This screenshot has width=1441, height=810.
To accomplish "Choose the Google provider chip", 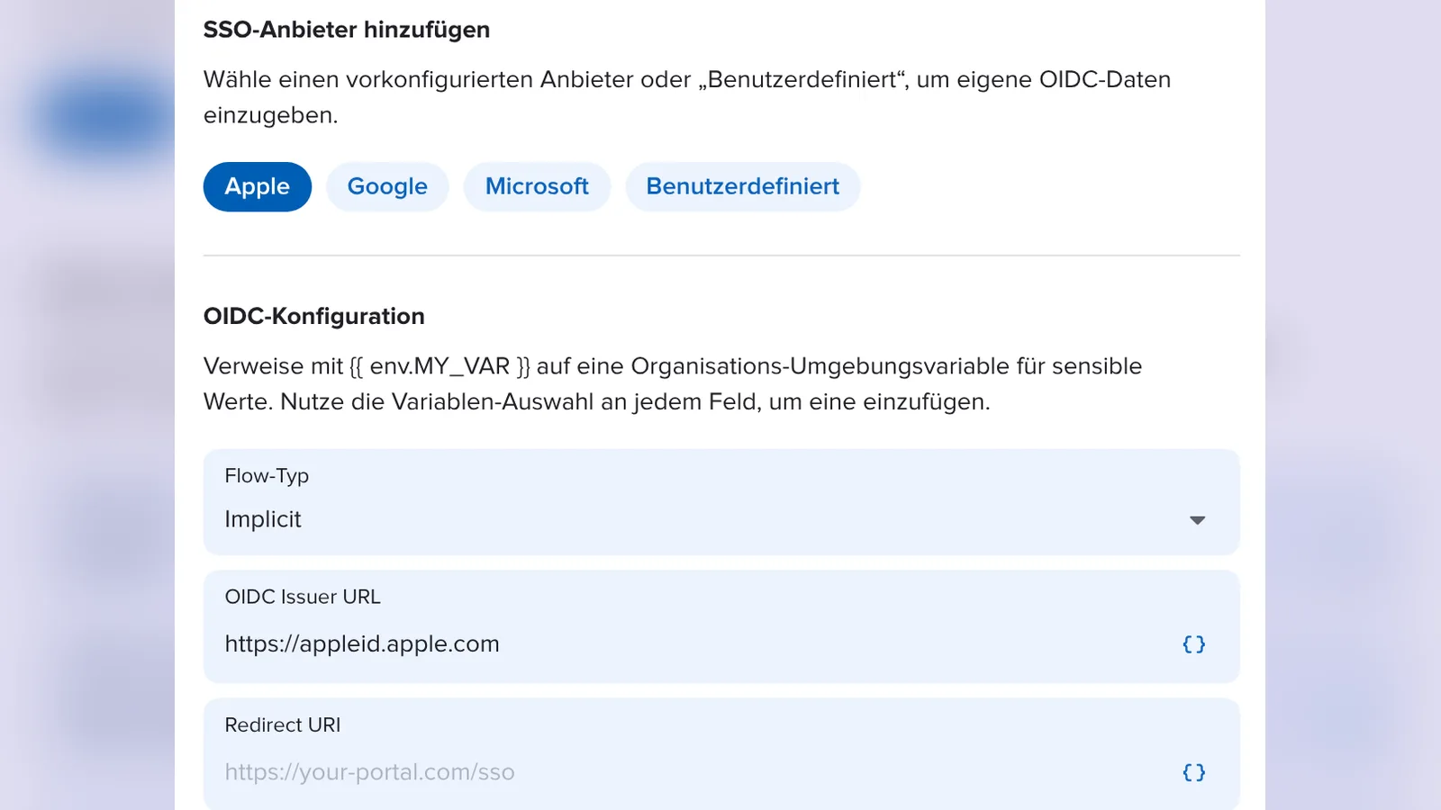I will pyautogui.click(x=387, y=187).
